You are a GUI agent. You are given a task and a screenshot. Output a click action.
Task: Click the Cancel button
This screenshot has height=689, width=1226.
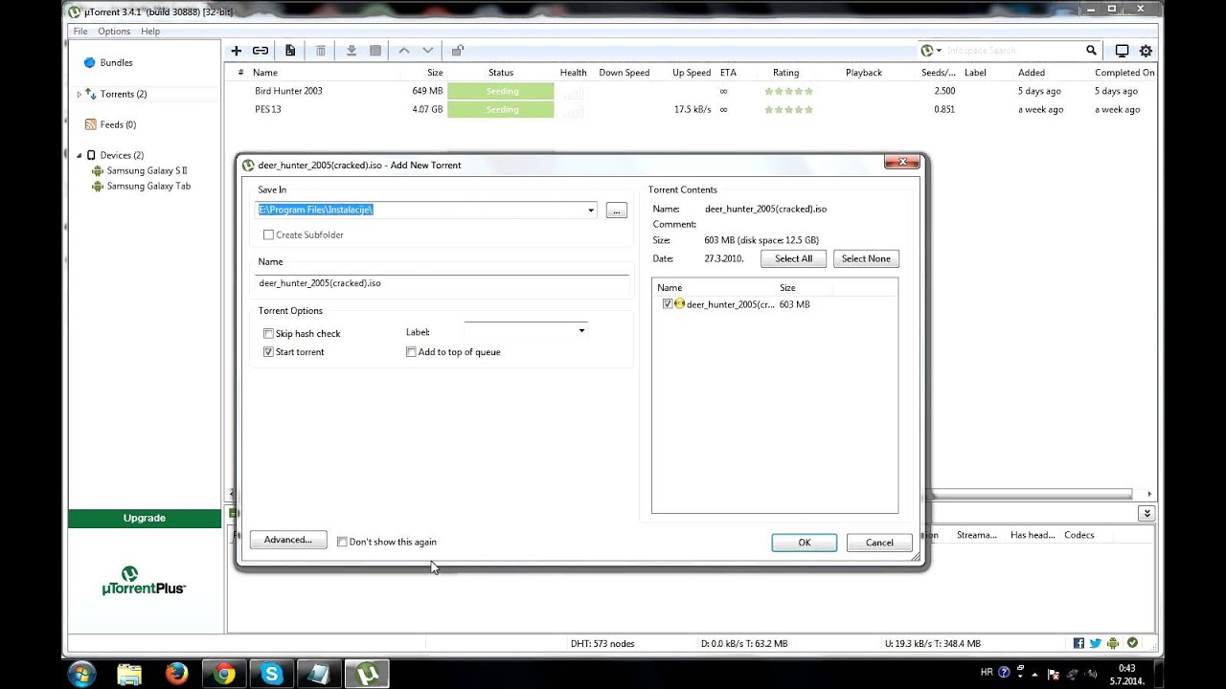coord(879,543)
